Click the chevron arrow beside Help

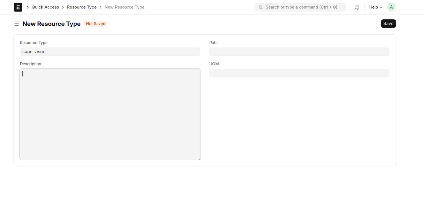(381, 7)
